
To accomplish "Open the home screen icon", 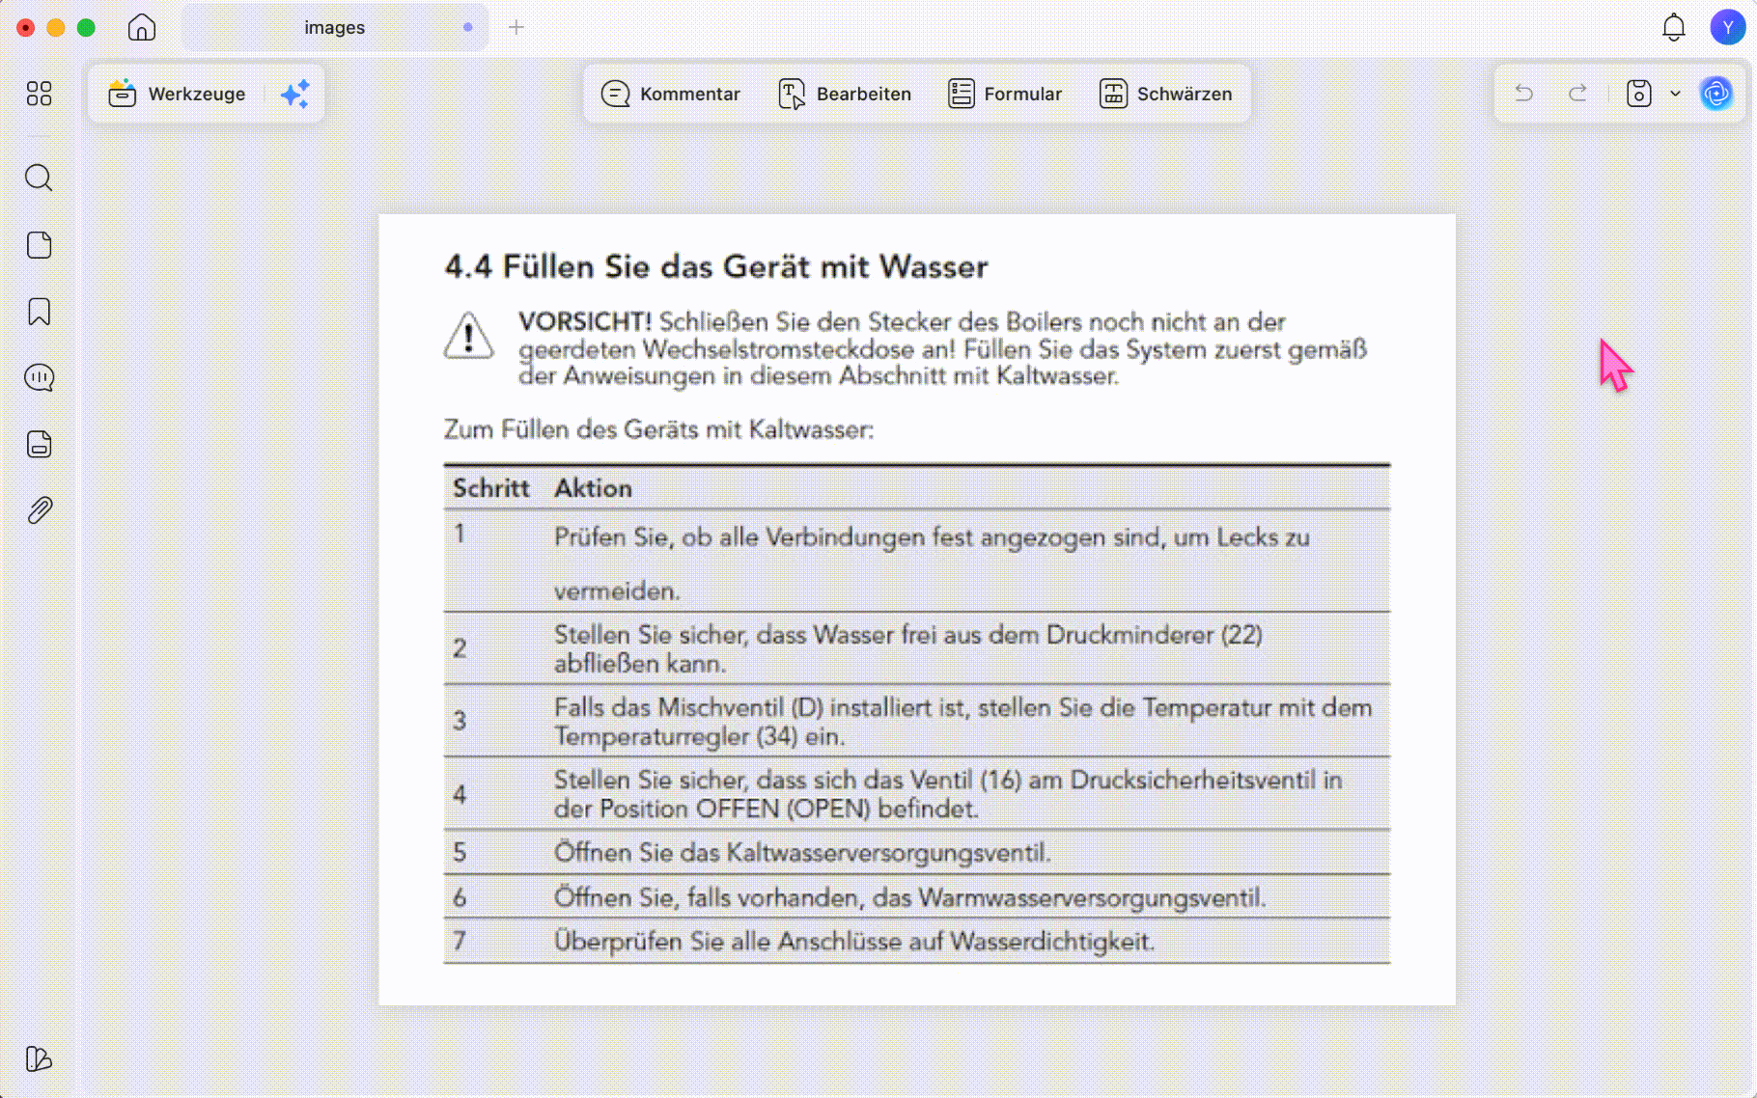I will tap(142, 27).
